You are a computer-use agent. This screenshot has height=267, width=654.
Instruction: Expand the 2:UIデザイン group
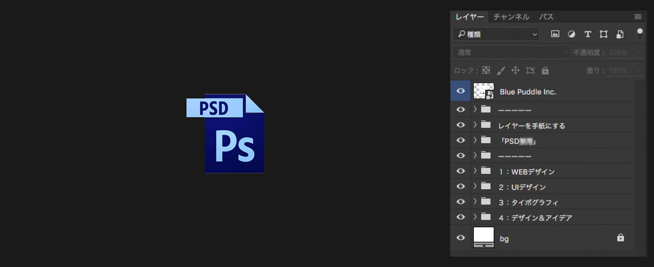point(475,186)
